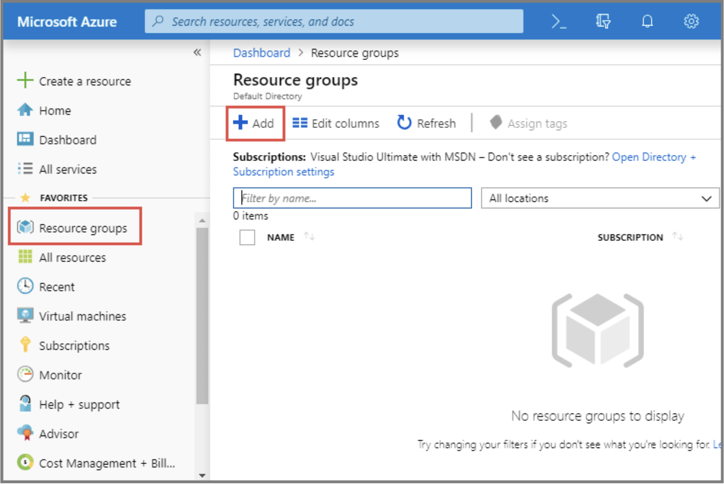Open the Monitor service
The image size is (724, 484).
[x=60, y=374]
